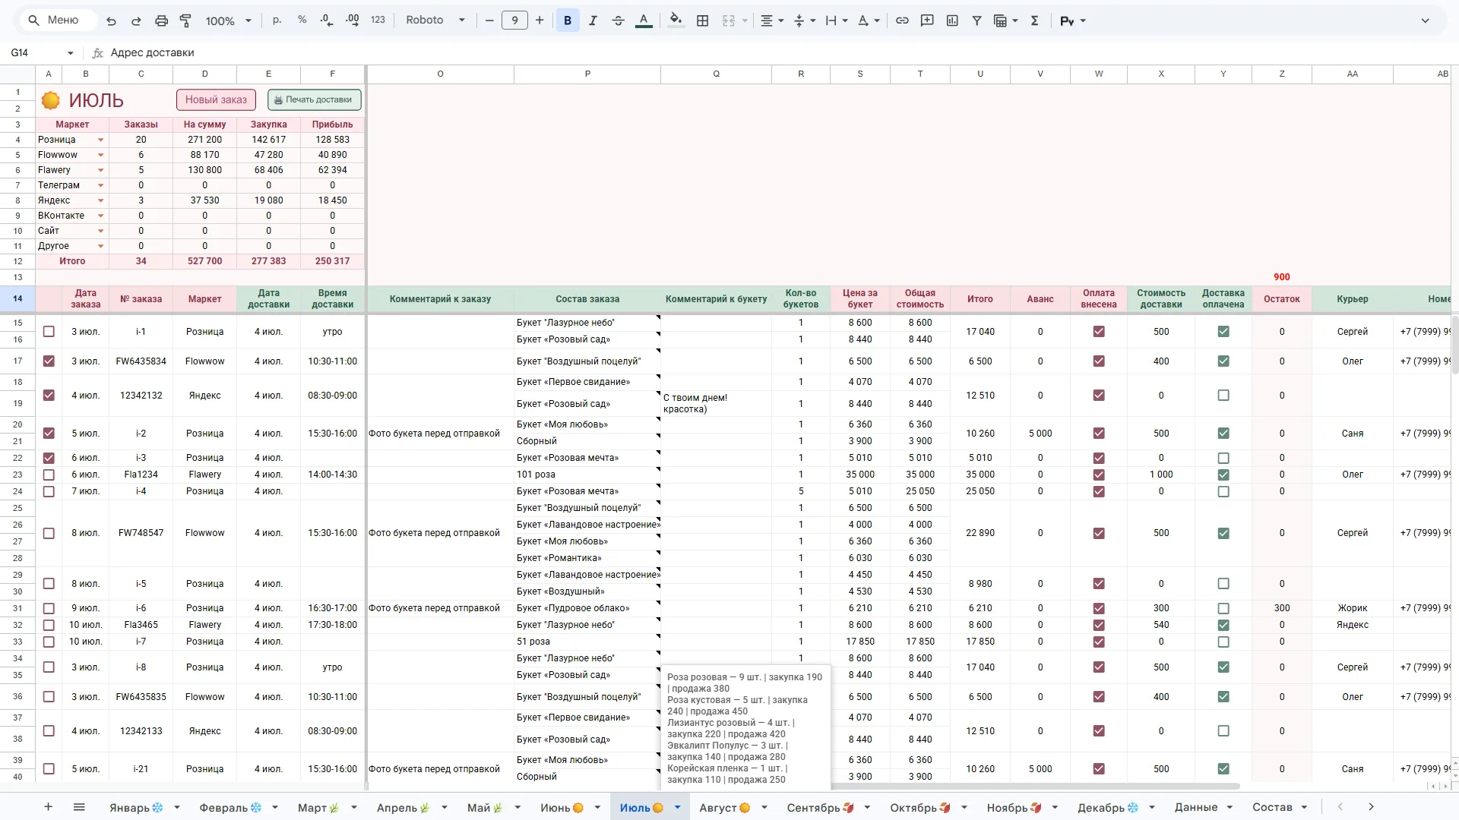Click the Печать доставки button
Viewport: 1459px width, 820px height.
pyautogui.click(x=315, y=99)
